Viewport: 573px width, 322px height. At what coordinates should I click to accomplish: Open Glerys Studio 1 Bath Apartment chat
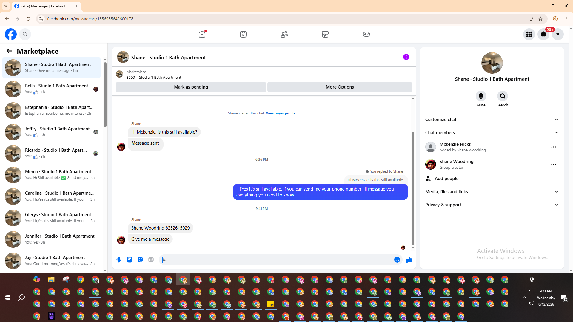tap(51, 218)
